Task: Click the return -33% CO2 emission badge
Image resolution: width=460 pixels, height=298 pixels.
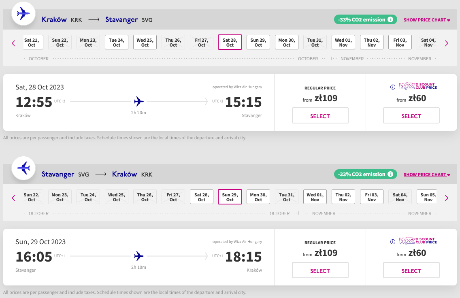Action: 366,174
